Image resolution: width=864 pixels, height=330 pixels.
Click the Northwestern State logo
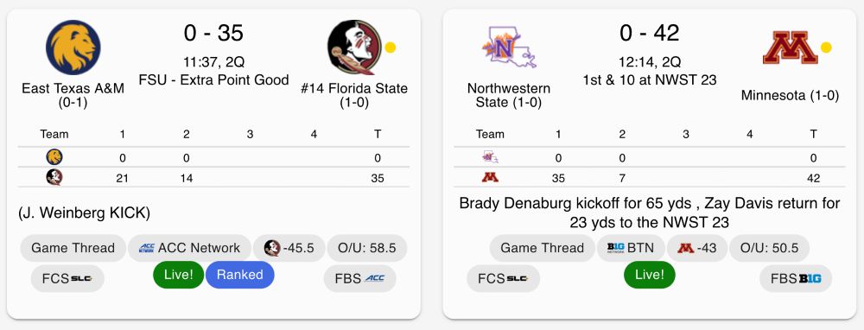[509, 48]
